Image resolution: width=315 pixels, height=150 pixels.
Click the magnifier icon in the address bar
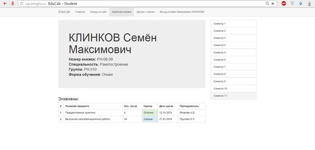pos(267,4)
